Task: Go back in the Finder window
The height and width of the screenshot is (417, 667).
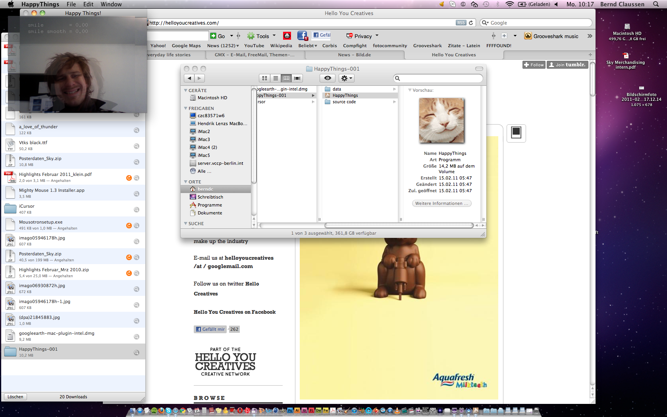Action: tap(189, 78)
